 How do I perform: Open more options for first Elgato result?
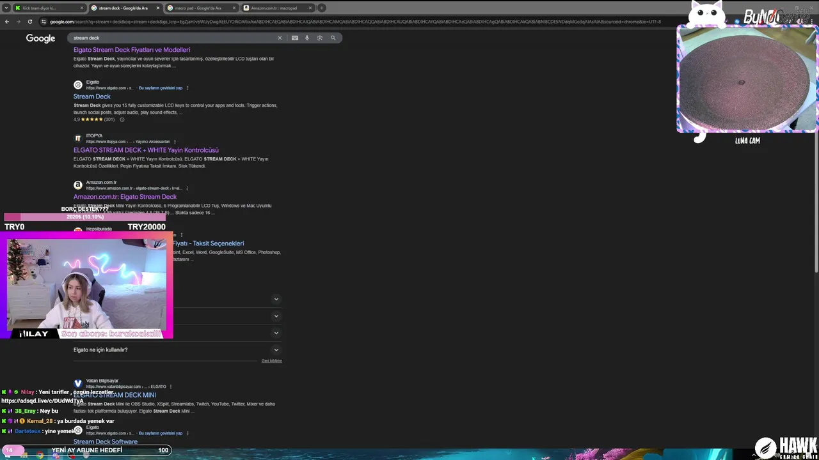(187, 88)
